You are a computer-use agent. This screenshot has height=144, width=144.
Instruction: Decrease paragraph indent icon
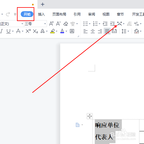point(105,24)
